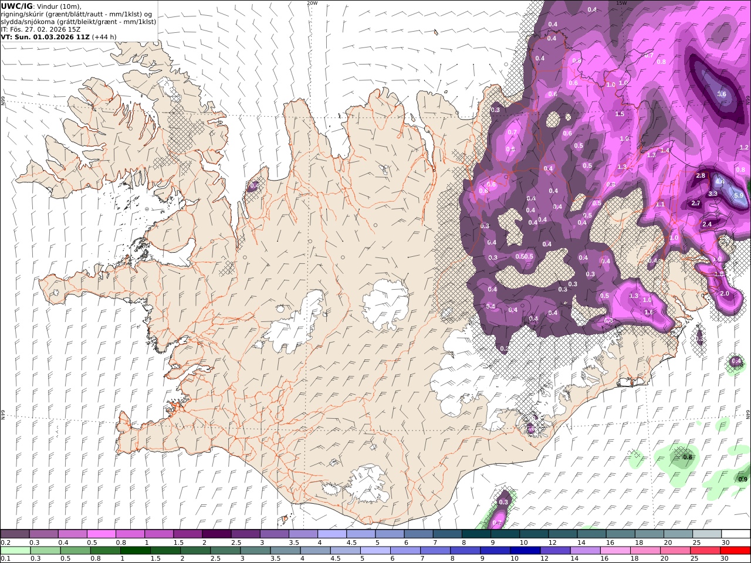Viewport: 751px width, 563px height.
Task: Click the rigning/skúrir description line
Action: (x=76, y=14)
